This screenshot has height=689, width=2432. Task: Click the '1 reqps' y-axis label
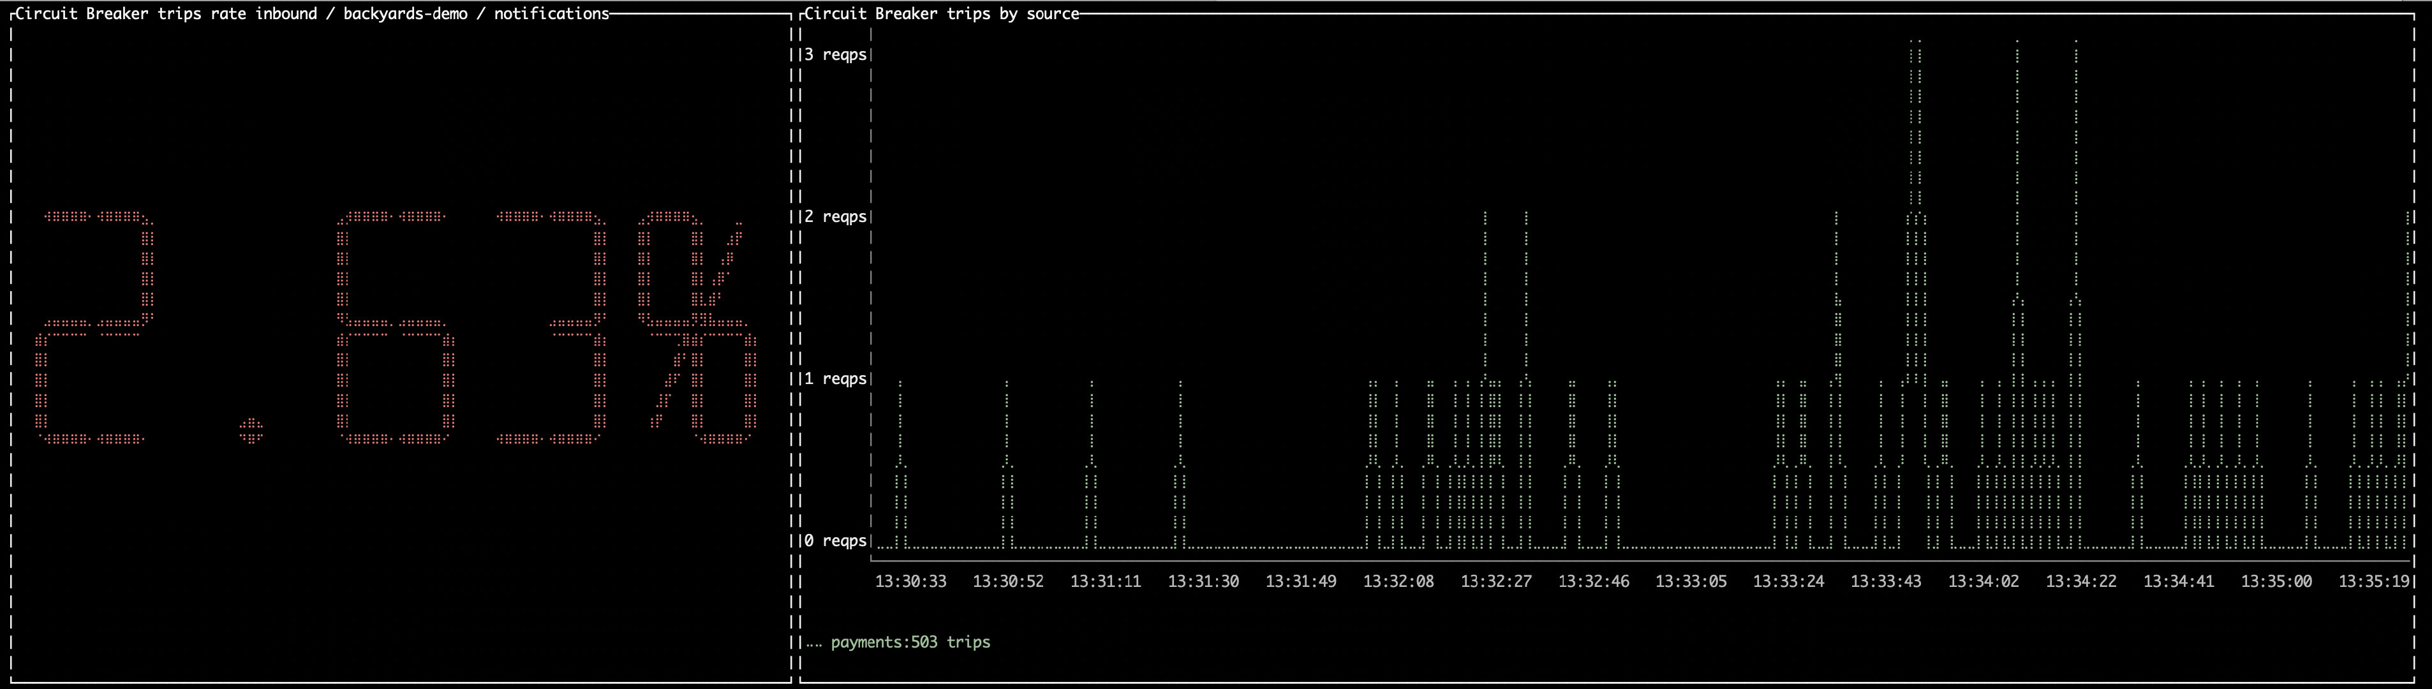point(836,380)
